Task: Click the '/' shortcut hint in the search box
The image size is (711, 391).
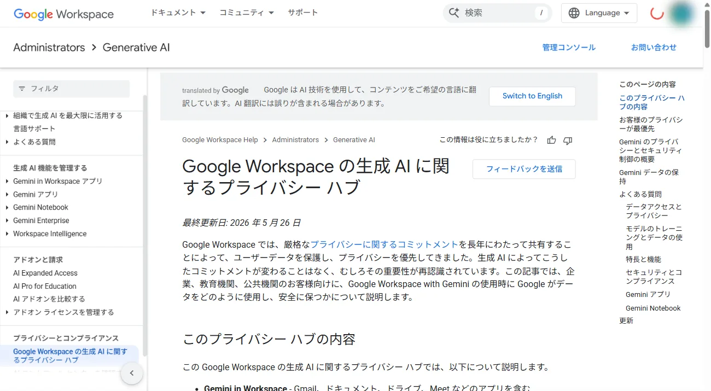Action: click(541, 13)
